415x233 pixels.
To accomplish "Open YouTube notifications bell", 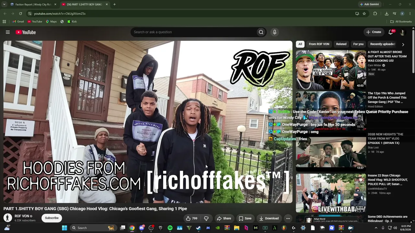I will point(391,32).
